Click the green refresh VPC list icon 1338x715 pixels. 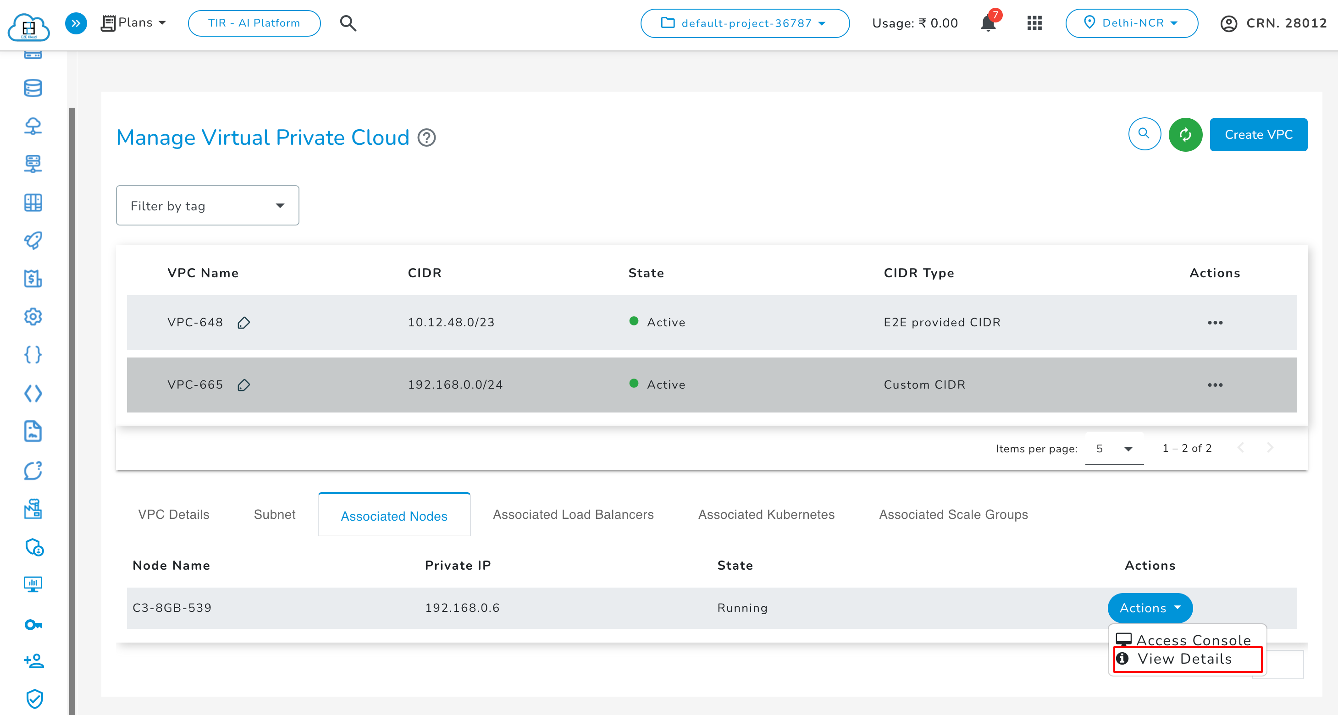click(x=1185, y=135)
